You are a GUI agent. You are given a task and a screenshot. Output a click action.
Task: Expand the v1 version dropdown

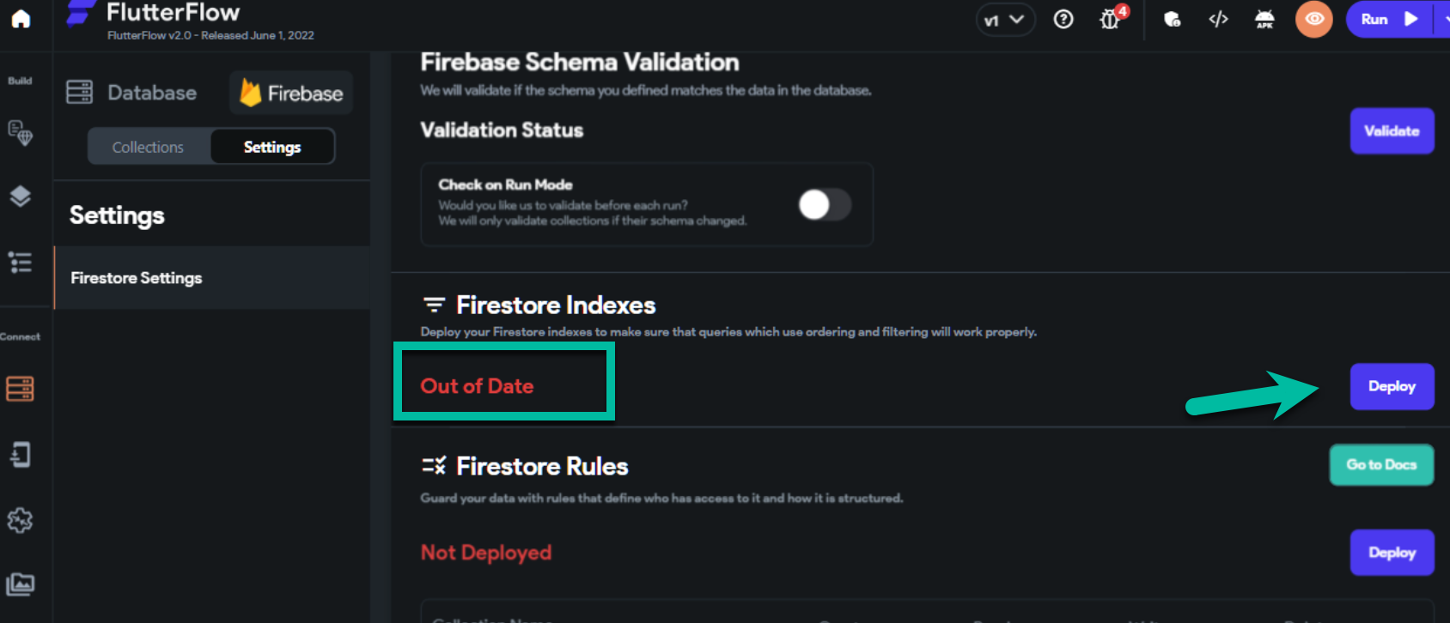(x=1004, y=20)
